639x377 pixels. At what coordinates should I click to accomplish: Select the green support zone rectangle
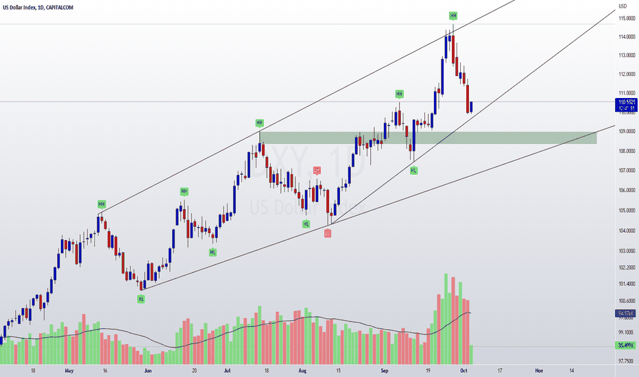[x=428, y=138]
